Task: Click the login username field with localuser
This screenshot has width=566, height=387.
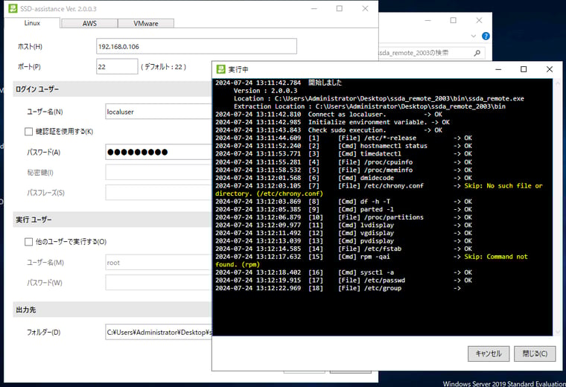Action: [159, 112]
